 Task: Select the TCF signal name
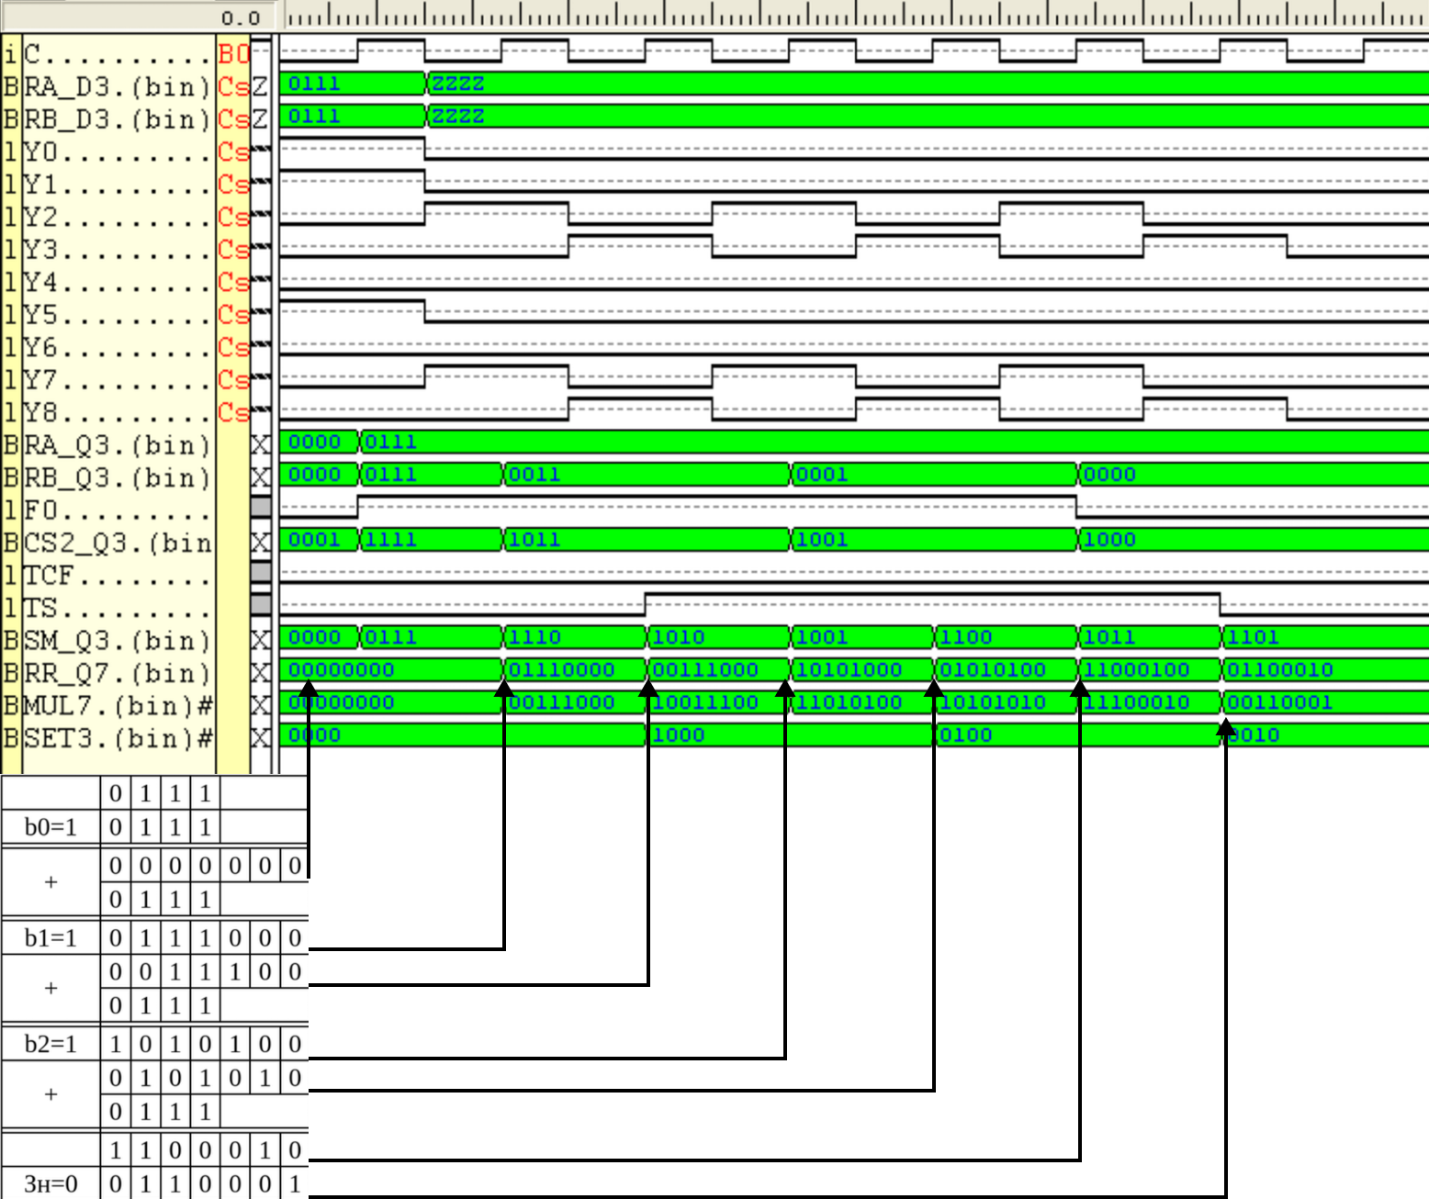(117, 576)
